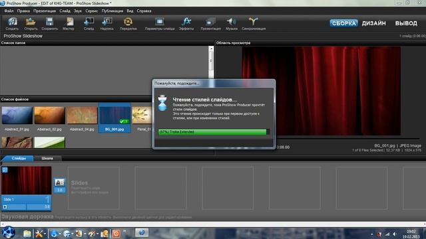This screenshot has height=239, width=426.
Task: Open the Вид menu
Action: coord(130,11)
